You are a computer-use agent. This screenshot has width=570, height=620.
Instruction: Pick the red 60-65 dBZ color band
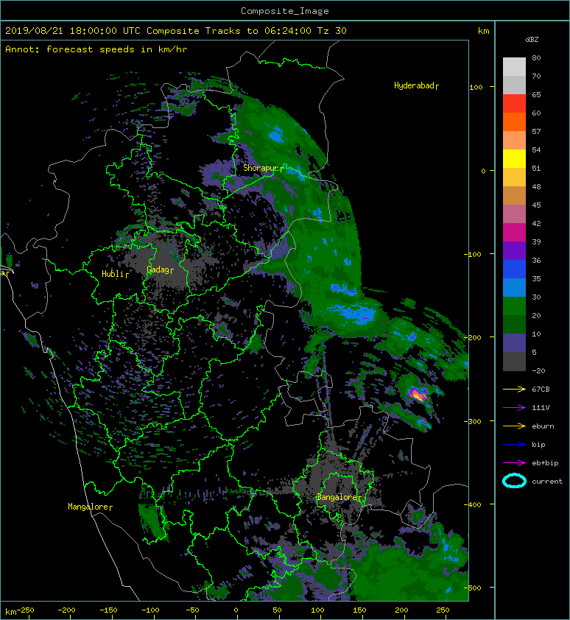tap(514, 104)
